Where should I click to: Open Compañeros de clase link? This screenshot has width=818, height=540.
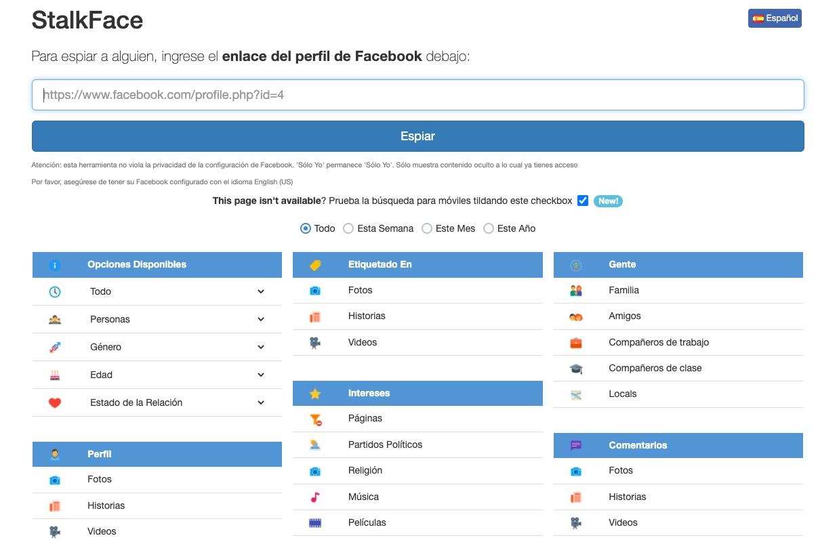(655, 369)
